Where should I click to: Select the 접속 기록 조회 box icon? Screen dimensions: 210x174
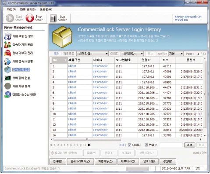pos(7,70)
